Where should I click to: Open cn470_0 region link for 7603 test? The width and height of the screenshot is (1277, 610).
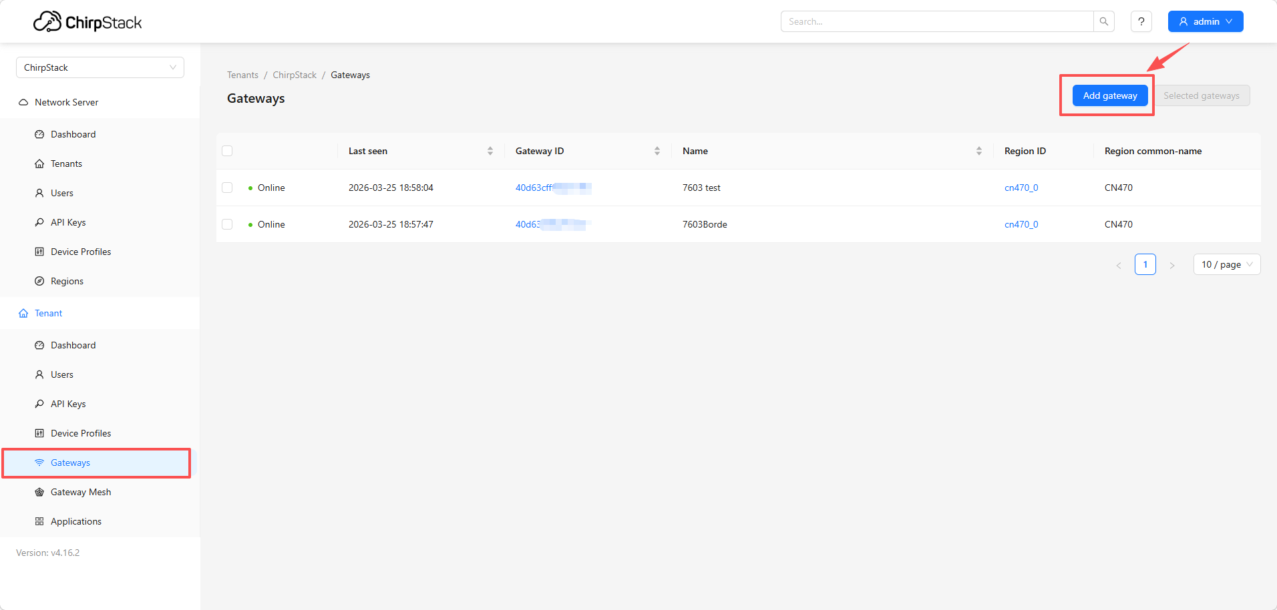1021,188
